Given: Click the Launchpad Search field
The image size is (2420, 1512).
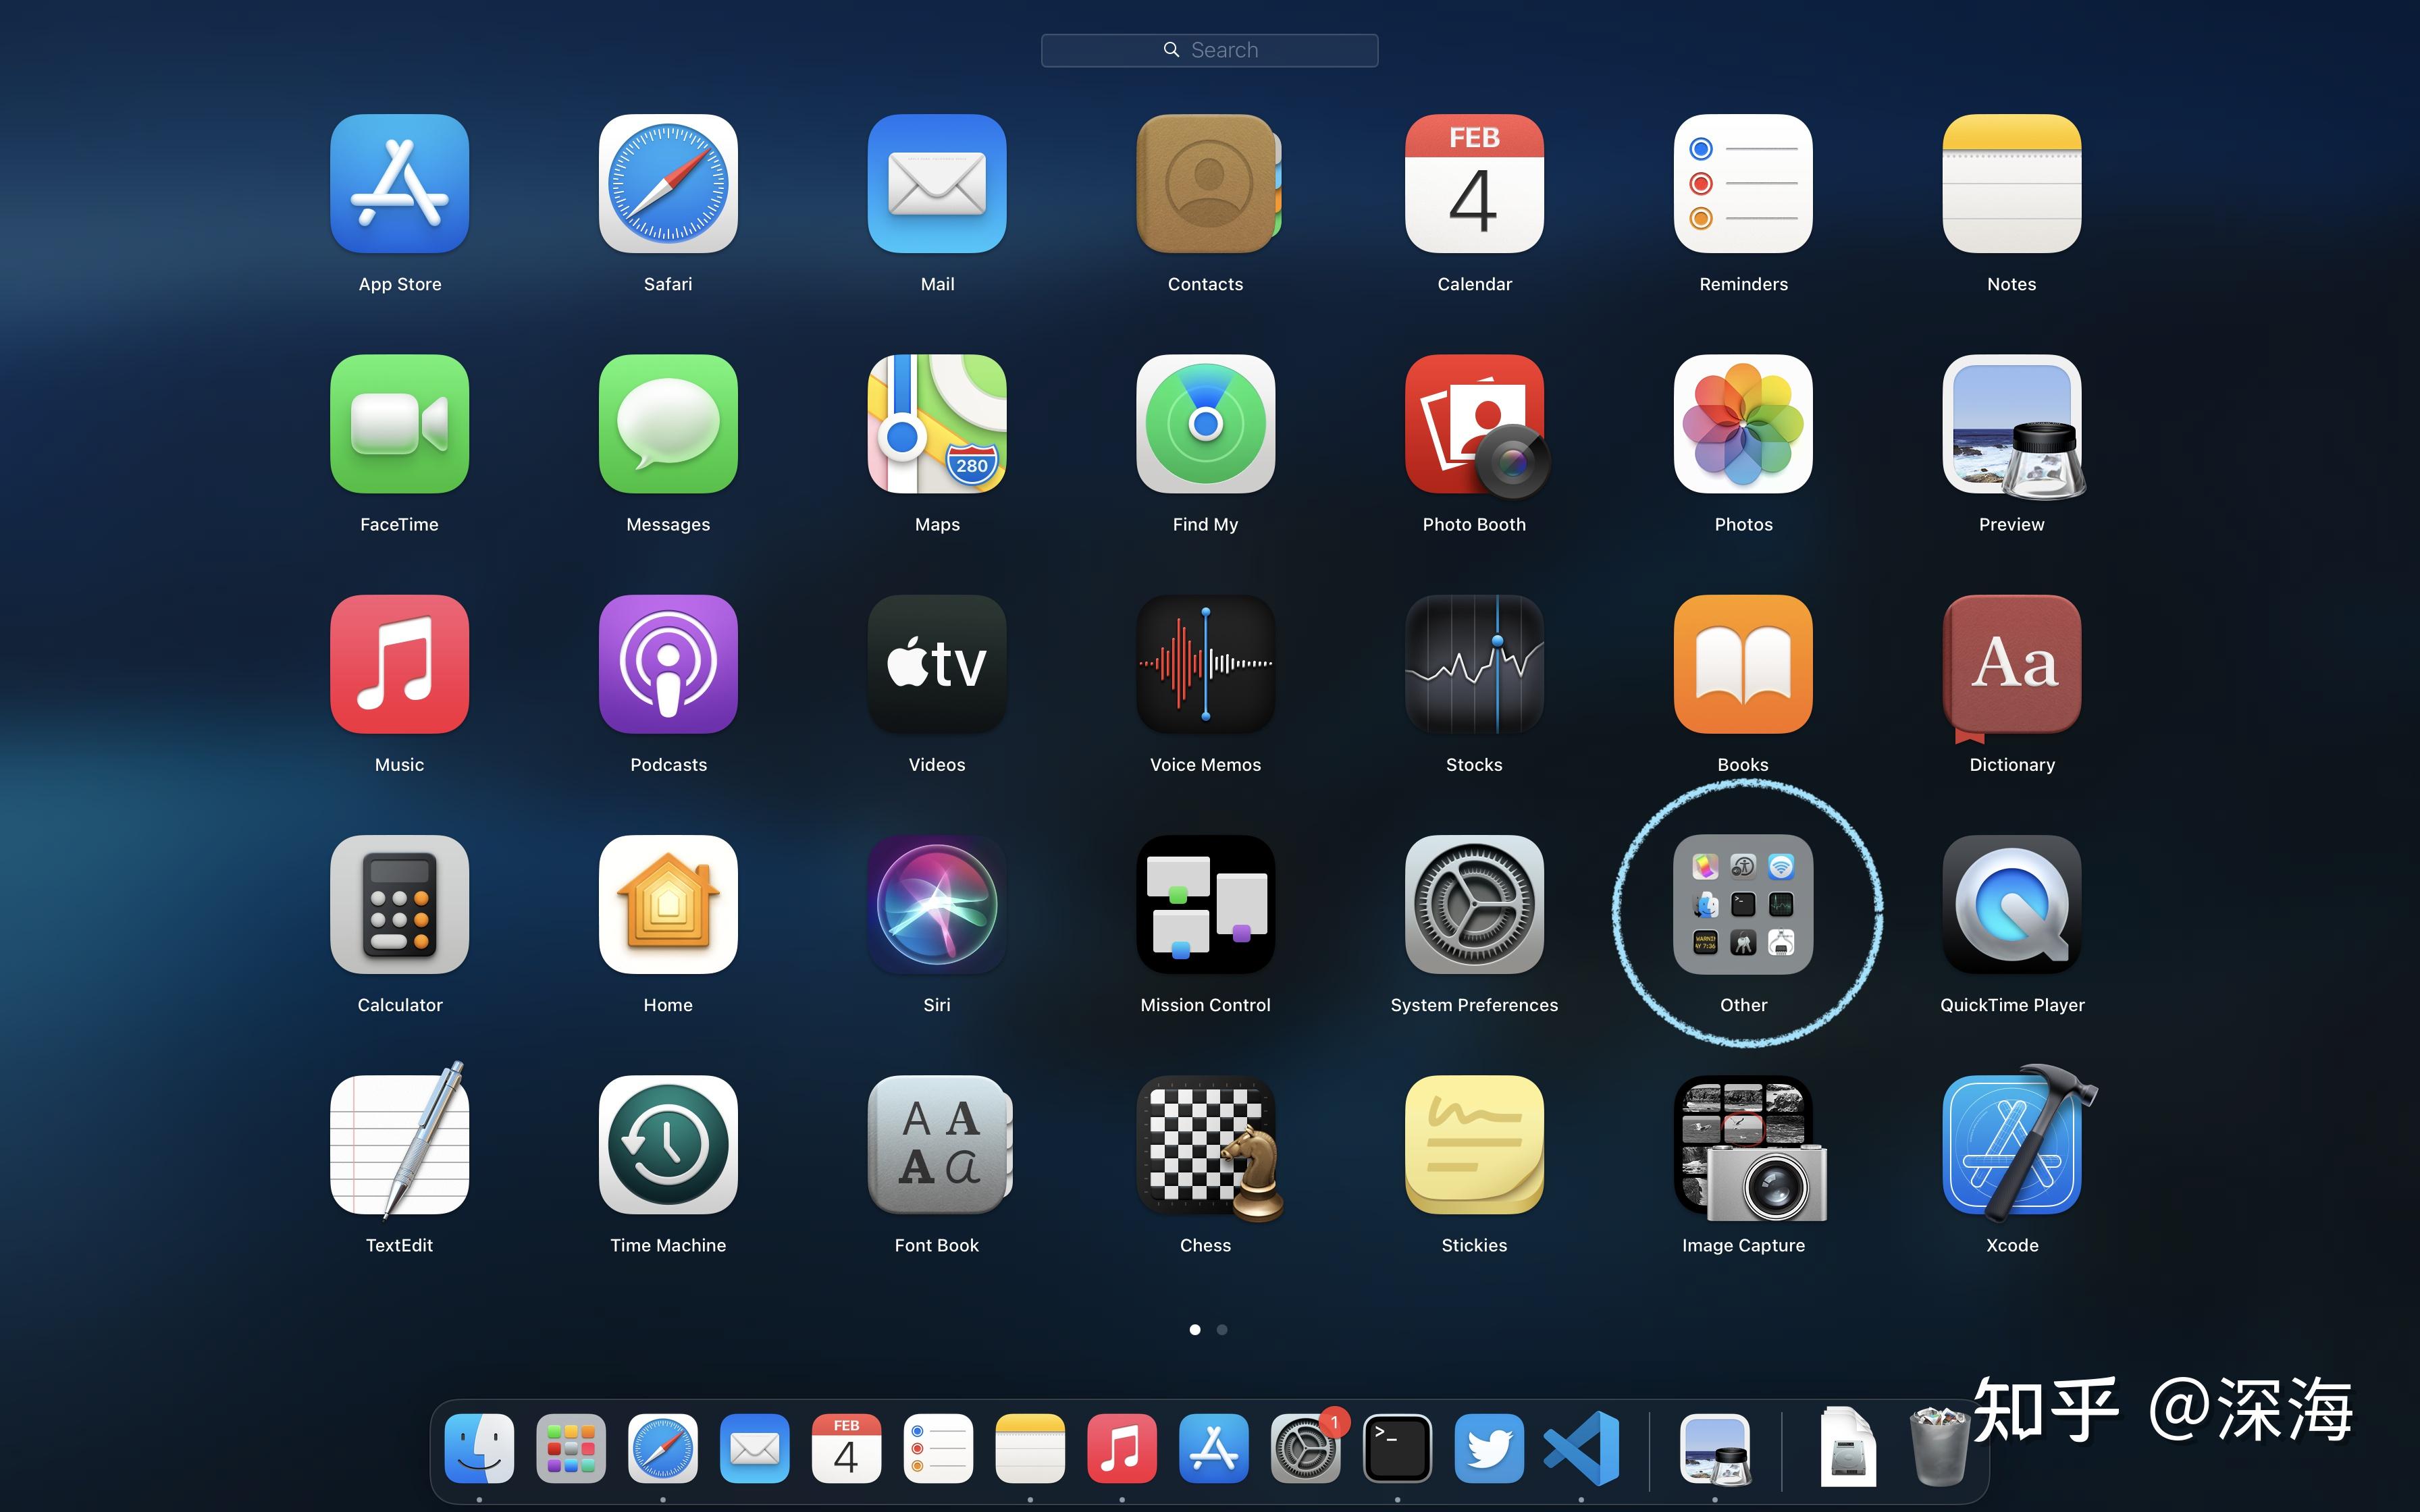Looking at the screenshot, I should point(1209,50).
